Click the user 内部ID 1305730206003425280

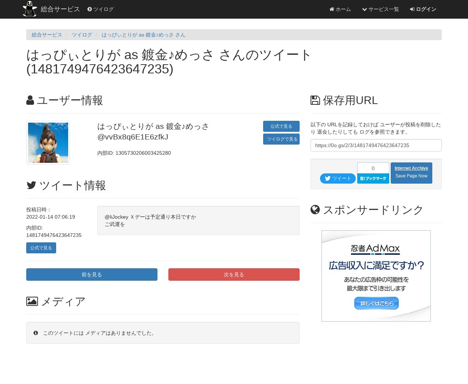[134, 153]
